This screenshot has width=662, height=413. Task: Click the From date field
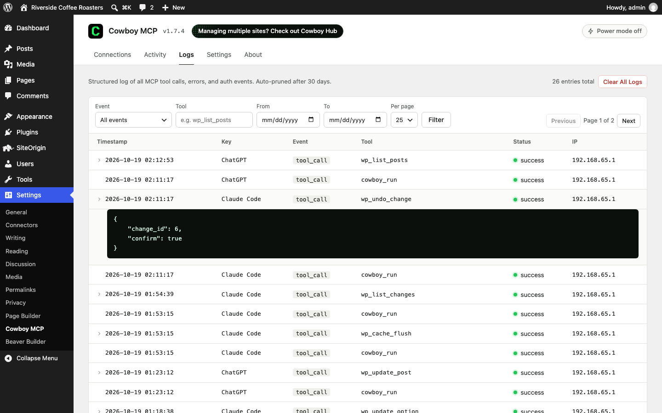[288, 120]
